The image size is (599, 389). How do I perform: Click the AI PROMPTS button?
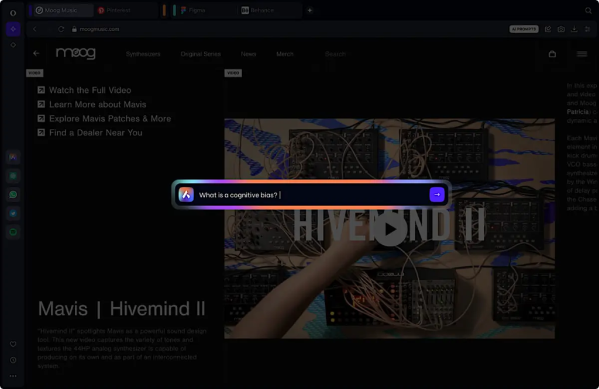[524, 29]
